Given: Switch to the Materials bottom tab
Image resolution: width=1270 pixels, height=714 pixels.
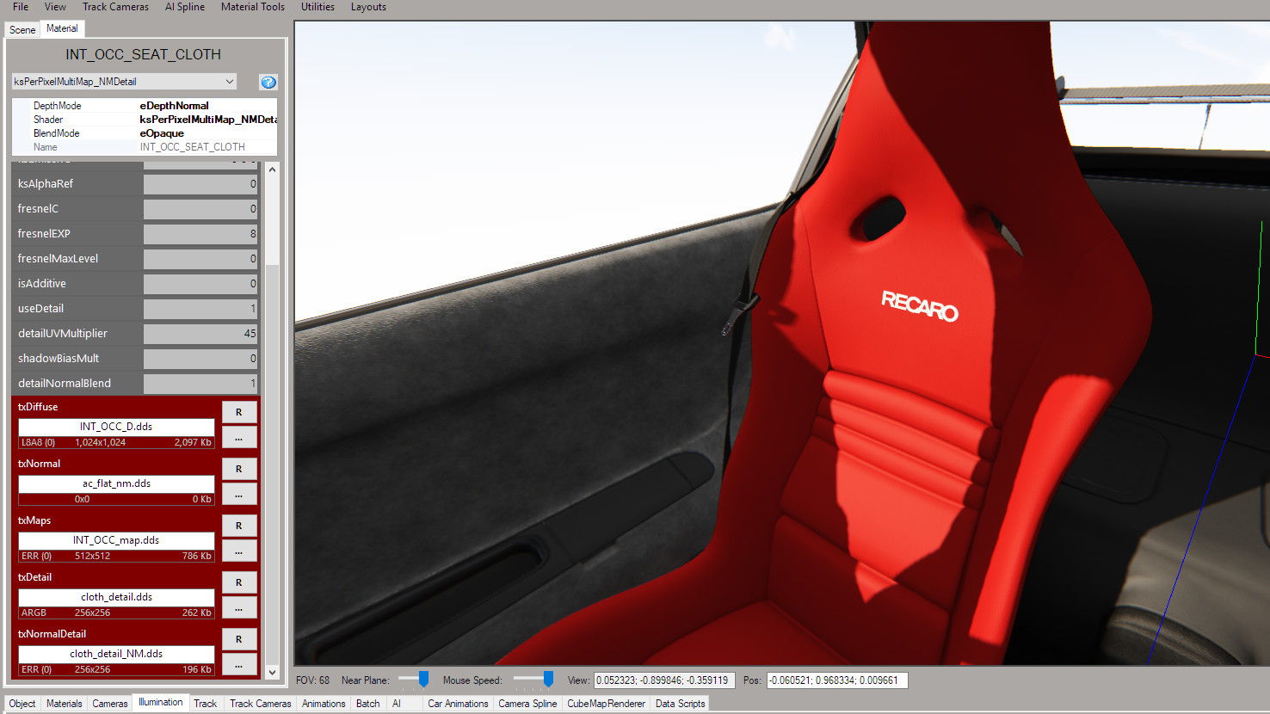Looking at the screenshot, I should click(x=65, y=704).
